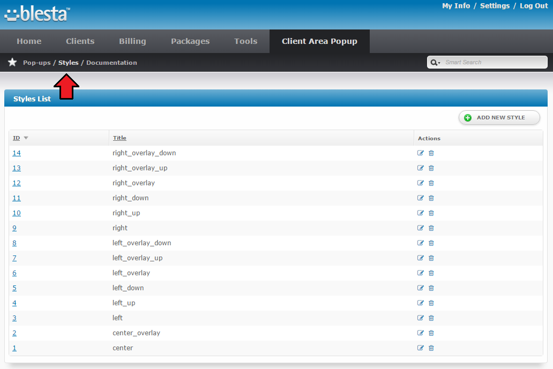Delete the style titled right
The width and height of the screenshot is (553, 369).
(x=431, y=228)
